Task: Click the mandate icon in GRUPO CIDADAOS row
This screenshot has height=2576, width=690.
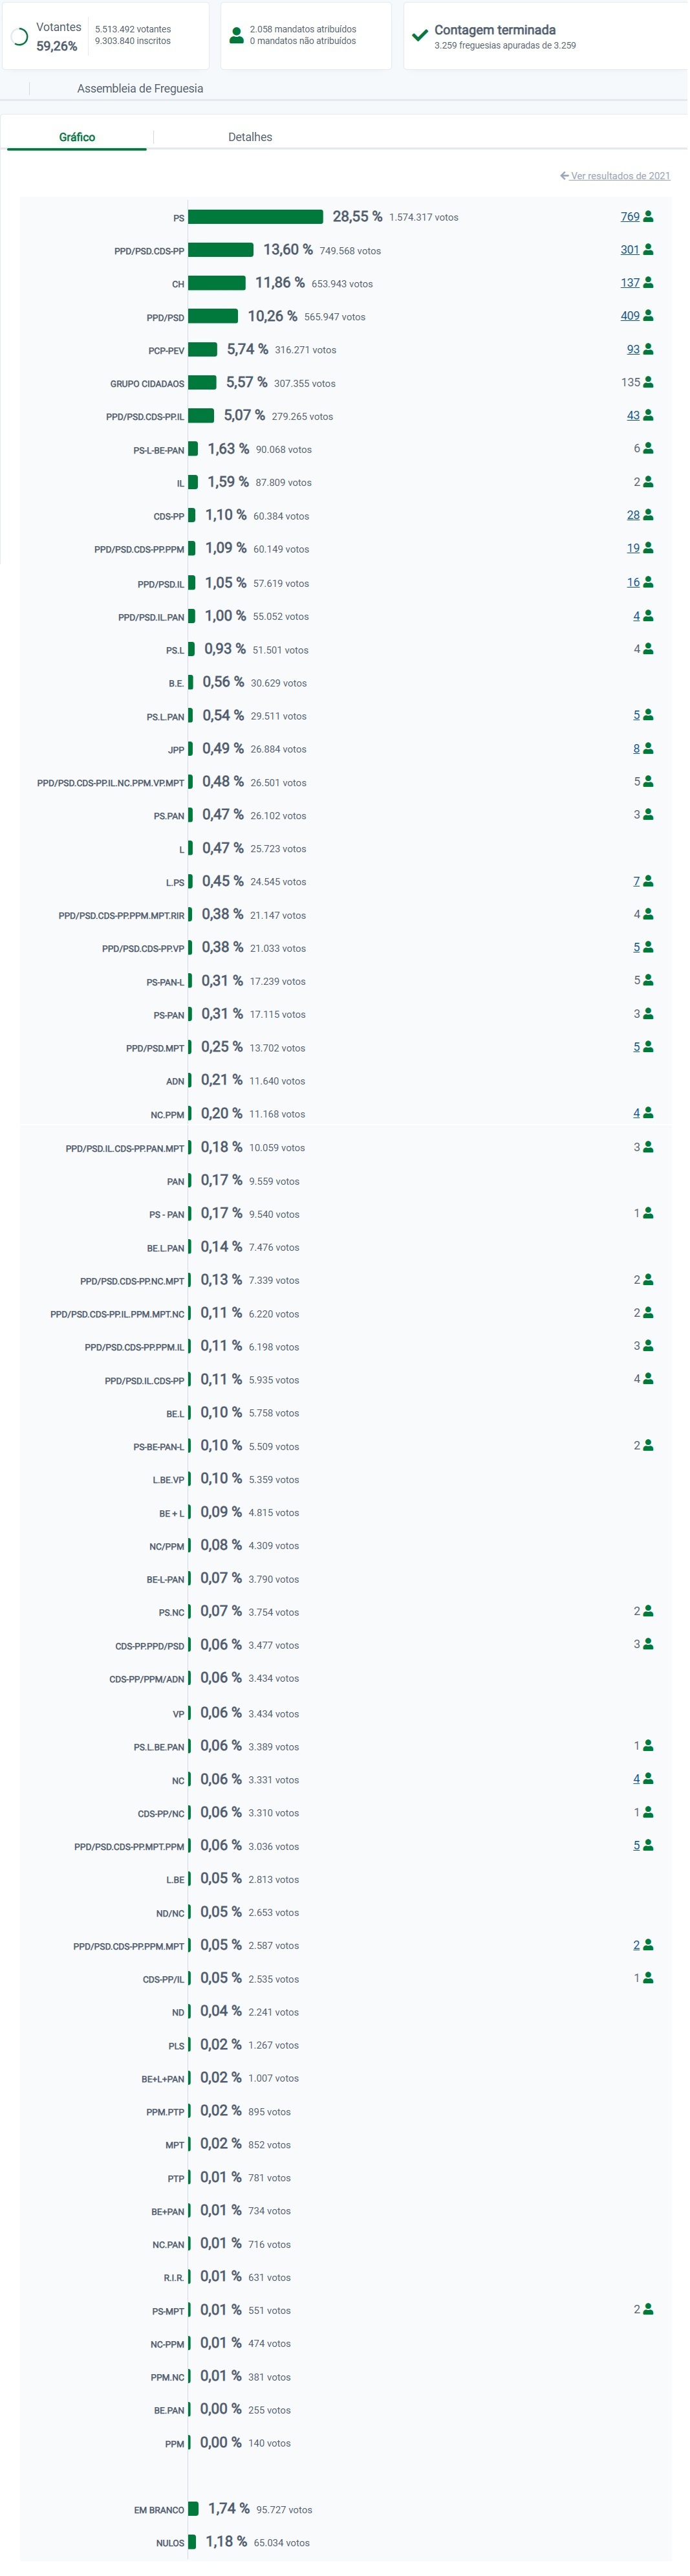Action: coord(648,382)
